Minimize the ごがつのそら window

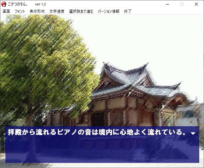point(167,4)
